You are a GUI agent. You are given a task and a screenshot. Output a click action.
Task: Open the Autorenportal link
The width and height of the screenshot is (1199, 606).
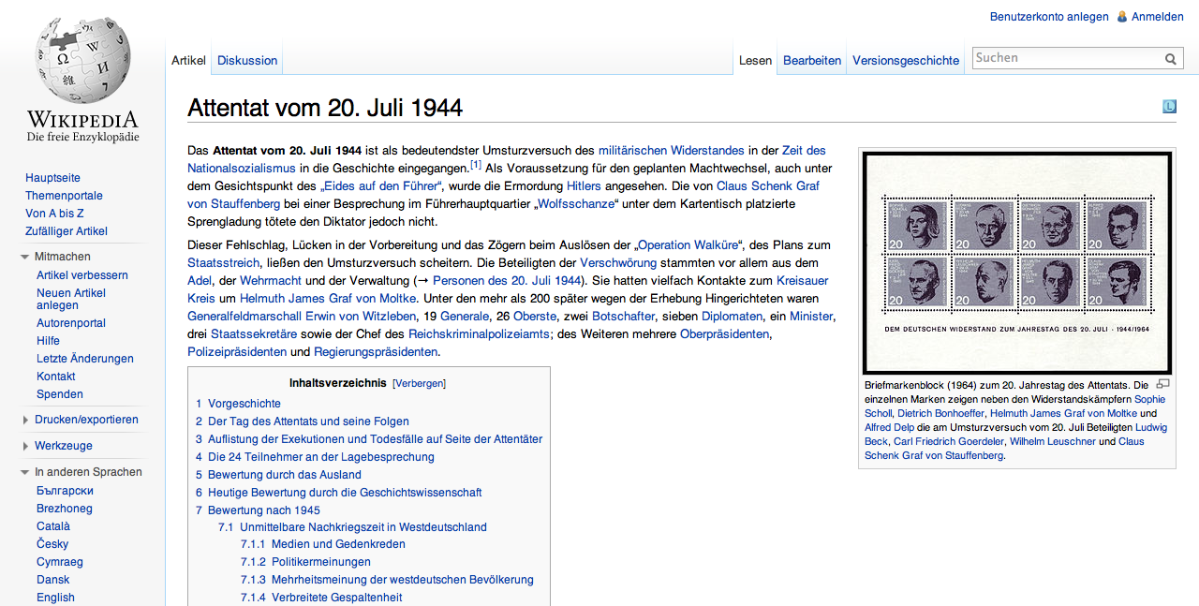pos(71,323)
